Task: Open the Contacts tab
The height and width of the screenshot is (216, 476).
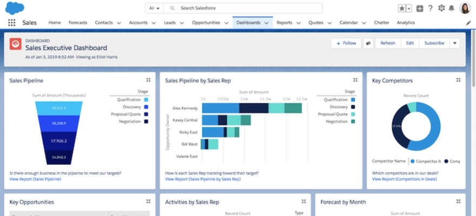Action: click(x=104, y=23)
